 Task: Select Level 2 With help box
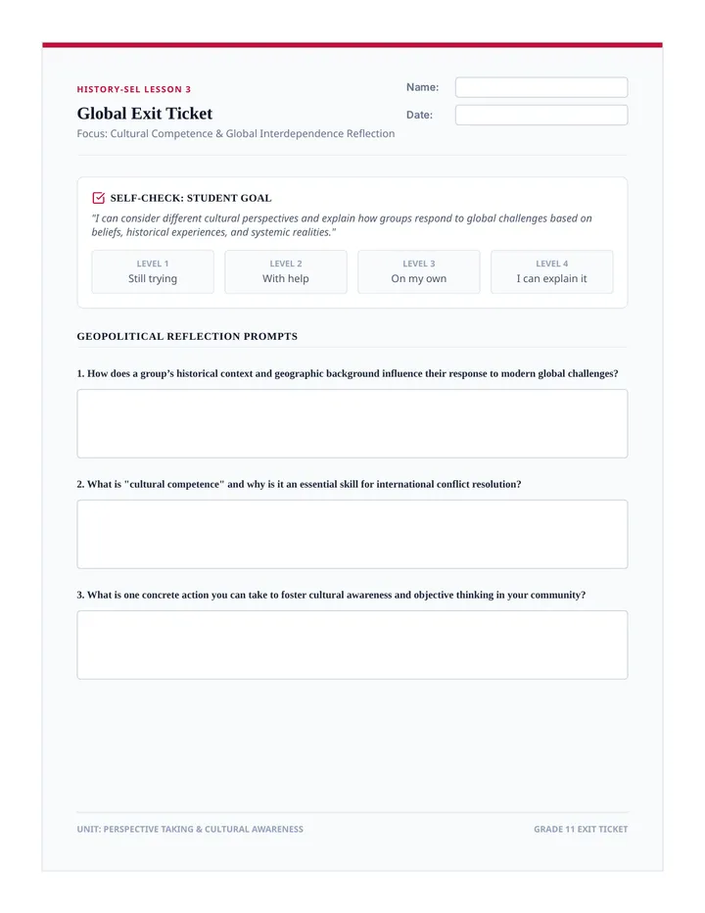(286, 272)
